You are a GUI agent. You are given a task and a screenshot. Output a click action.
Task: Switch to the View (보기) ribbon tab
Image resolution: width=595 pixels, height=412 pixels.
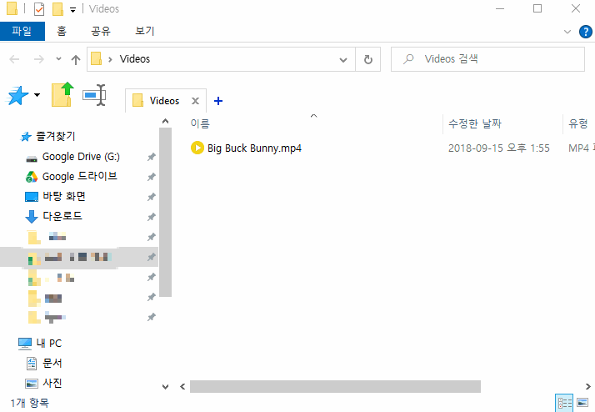[145, 31]
